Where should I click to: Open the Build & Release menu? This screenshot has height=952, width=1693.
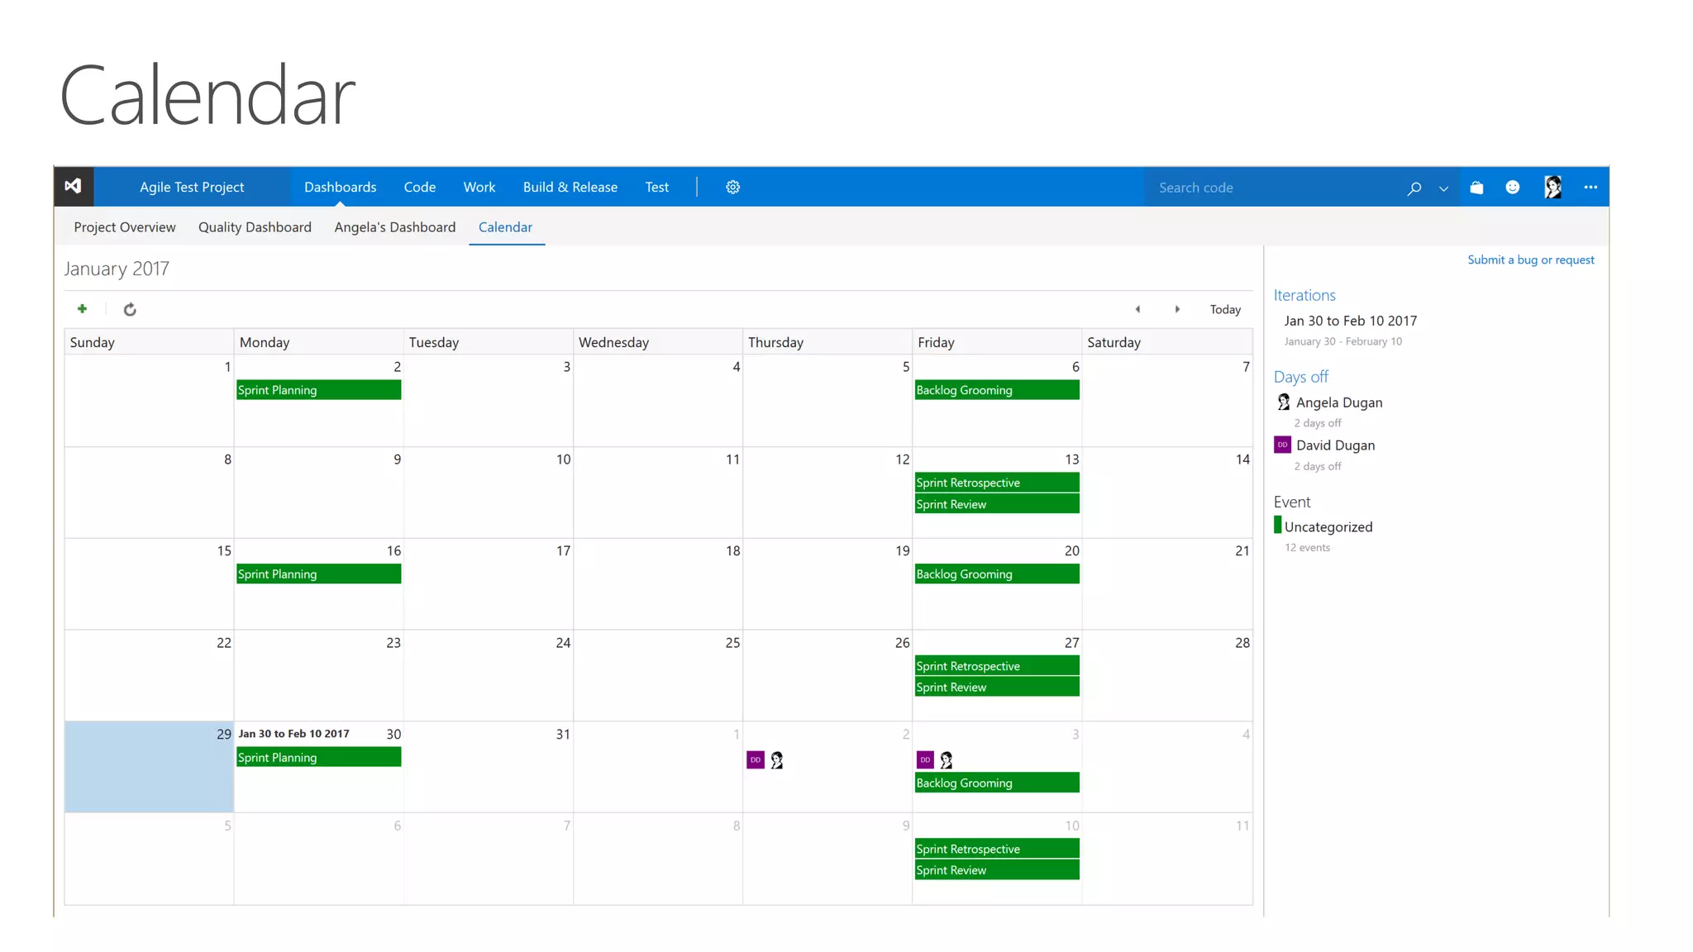570,188
